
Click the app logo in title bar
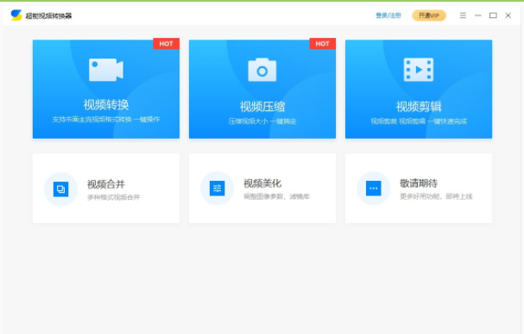[16, 15]
